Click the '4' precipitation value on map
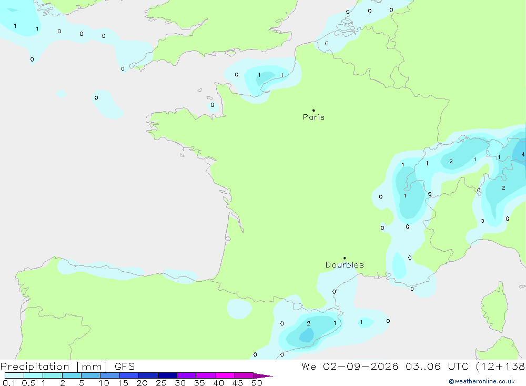 [523, 154]
